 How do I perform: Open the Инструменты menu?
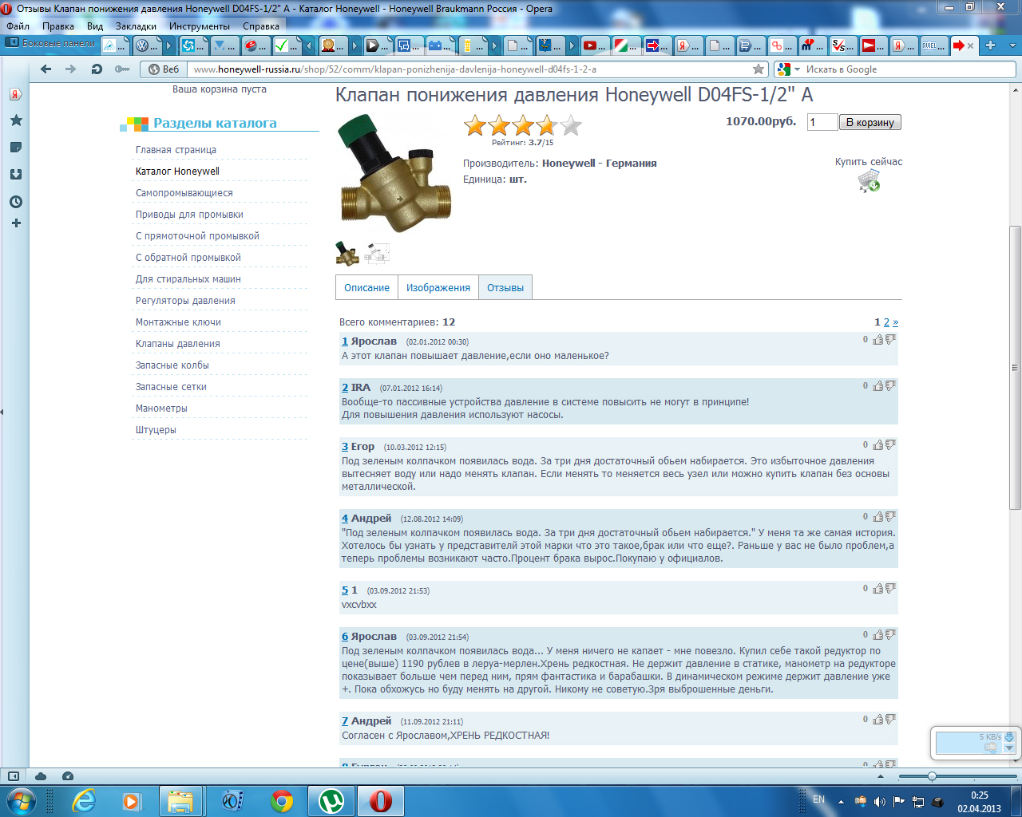point(200,26)
